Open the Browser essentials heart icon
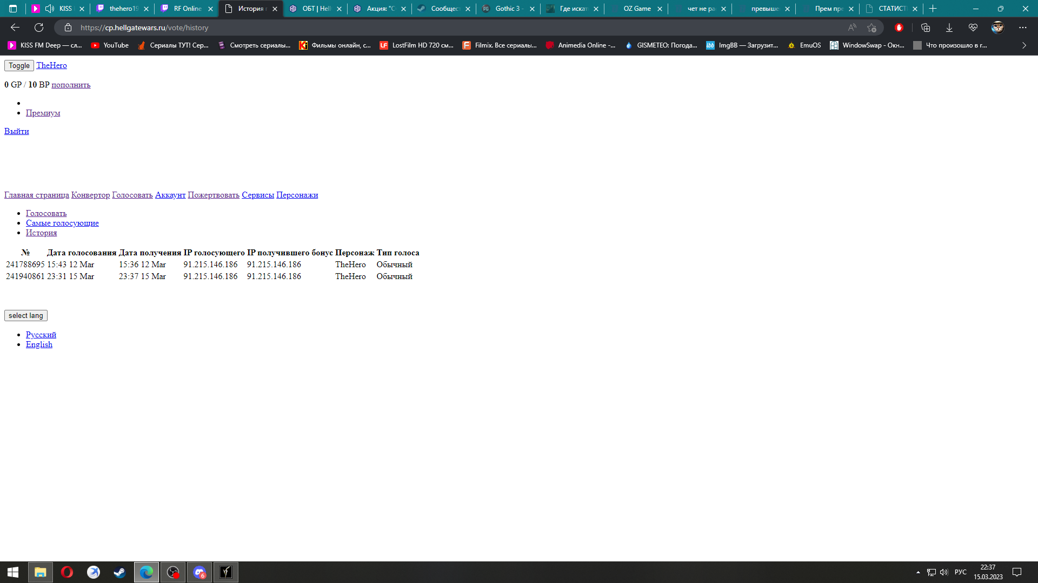 [973, 28]
